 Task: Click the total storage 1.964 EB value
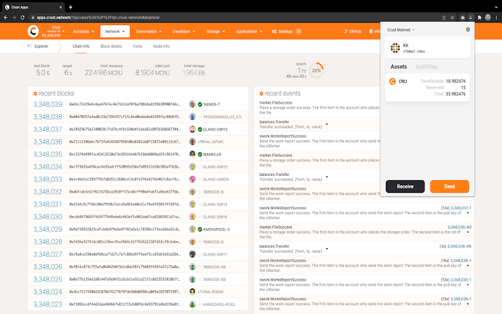[x=193, y=73]
